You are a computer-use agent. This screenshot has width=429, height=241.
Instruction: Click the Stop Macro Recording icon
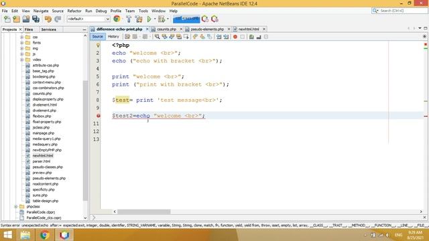point(243,37)
